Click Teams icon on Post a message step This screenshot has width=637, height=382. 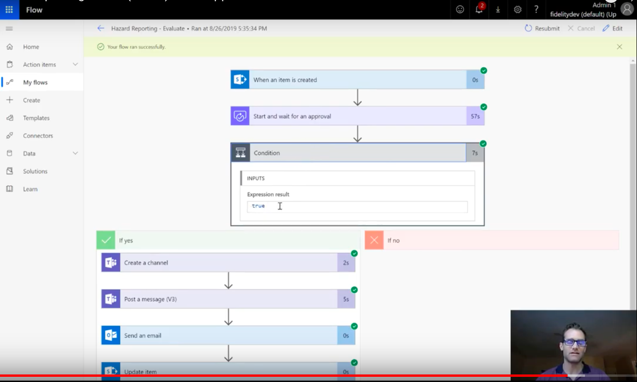tap(111, 299)
